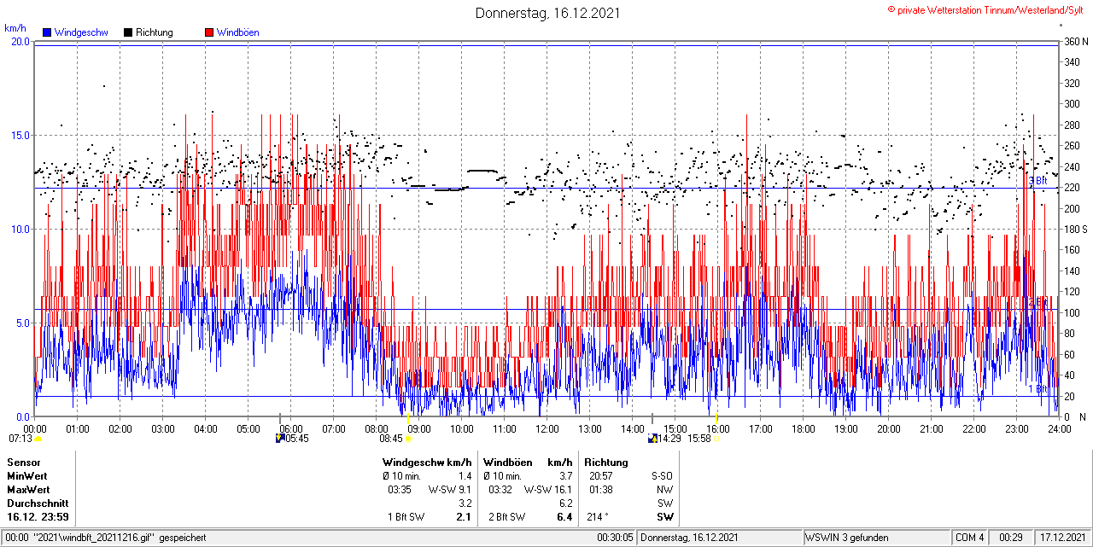
Task: Click the current gust value '6.4'
Action: pyautogui.click(x=564, y=517)
